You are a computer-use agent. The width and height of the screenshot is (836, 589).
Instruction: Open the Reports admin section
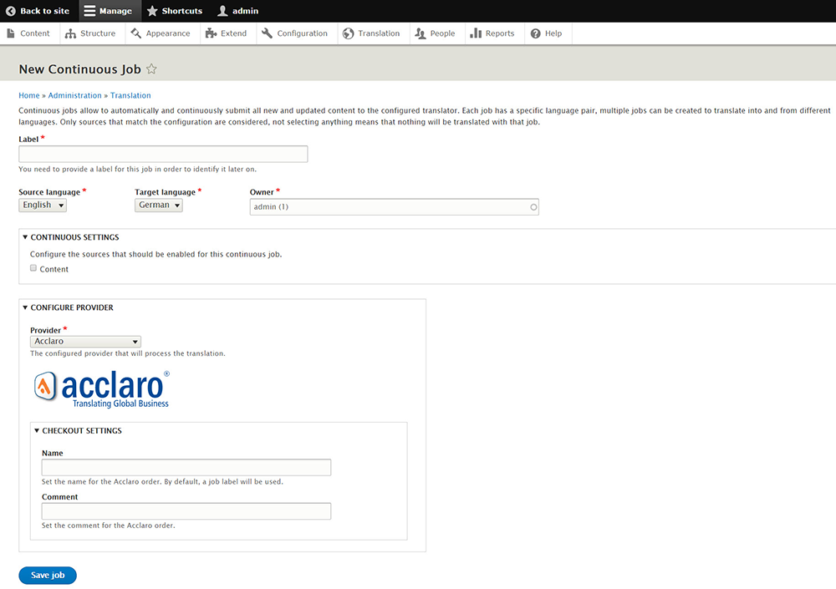(493, 33)
